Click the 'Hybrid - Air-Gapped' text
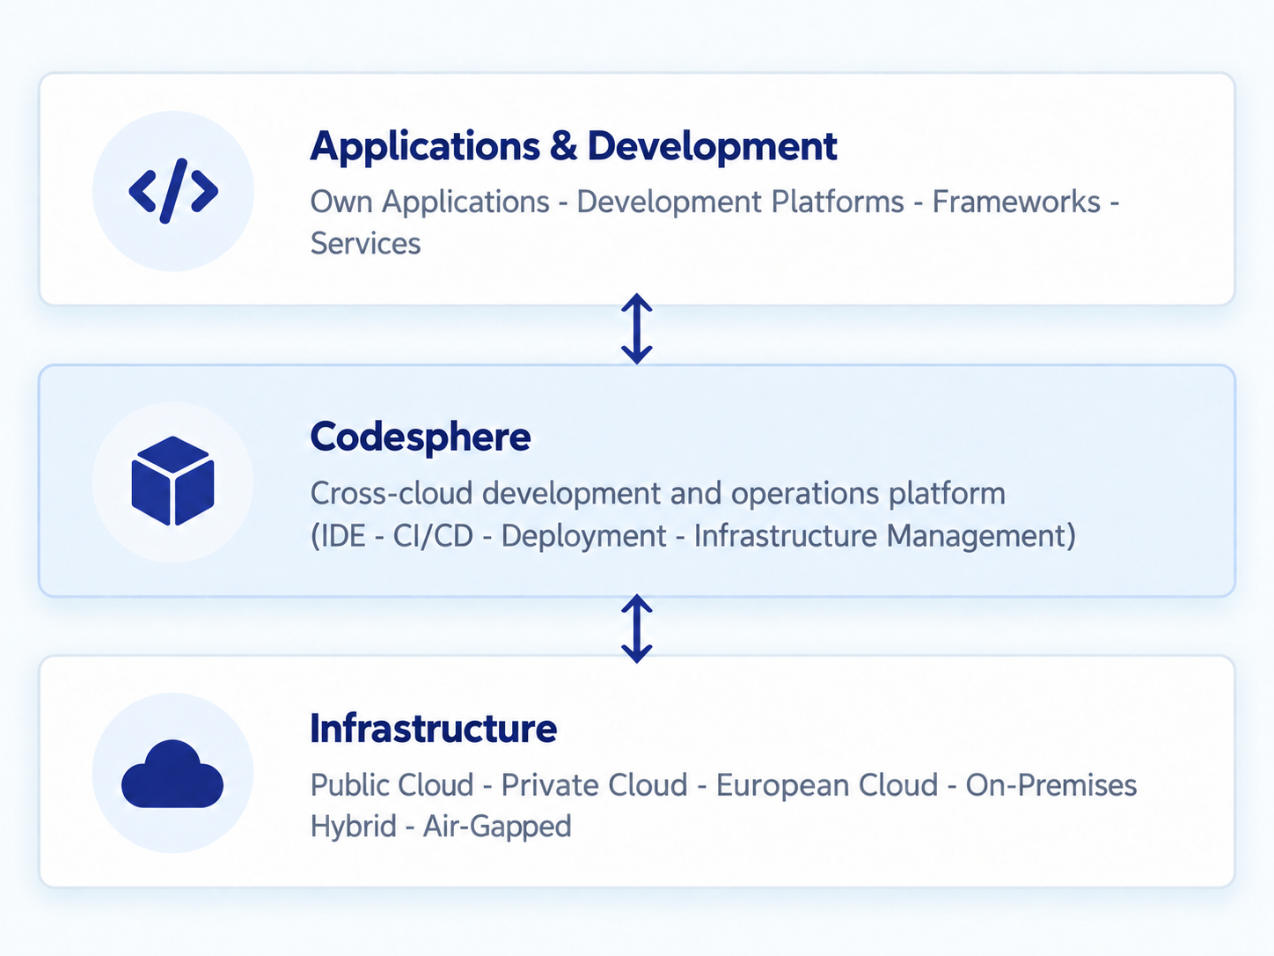This screenshot has width=1274, height=956. click(441, 827)
